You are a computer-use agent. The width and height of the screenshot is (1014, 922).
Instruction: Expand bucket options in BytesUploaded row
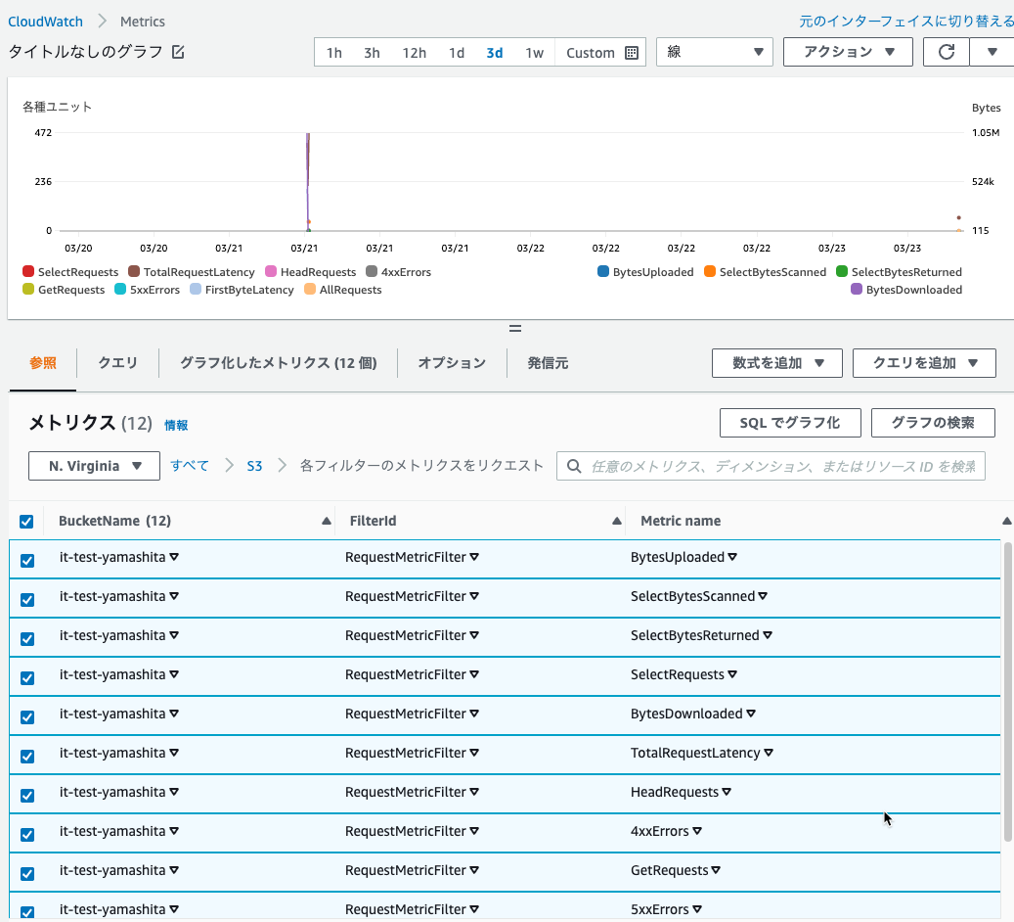coord(174,557)
